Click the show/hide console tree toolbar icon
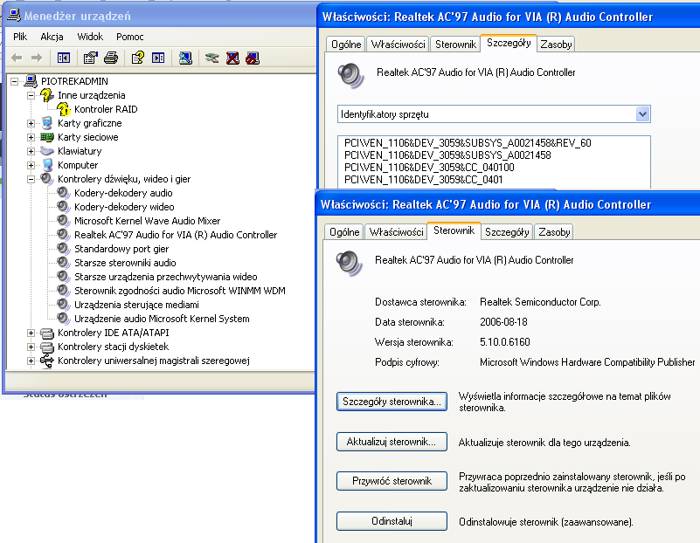 (64, 58)
